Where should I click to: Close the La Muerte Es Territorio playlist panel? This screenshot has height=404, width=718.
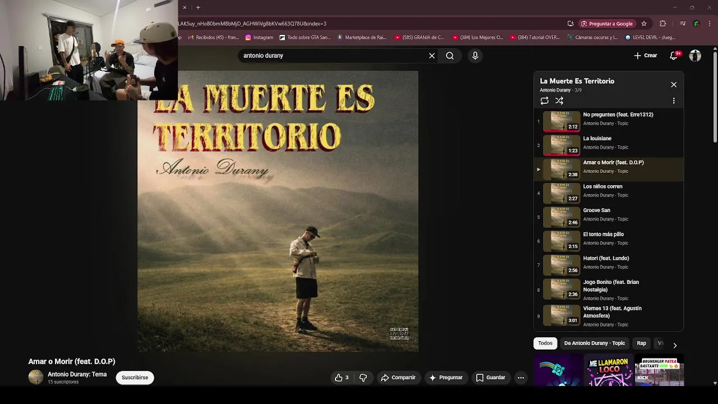click(674, 85)
